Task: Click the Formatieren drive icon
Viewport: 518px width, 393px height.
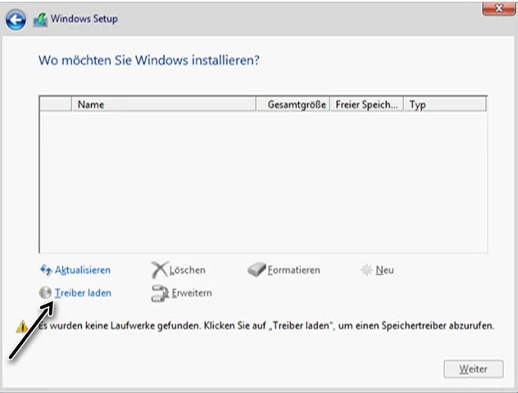Action: click(257, 269)
